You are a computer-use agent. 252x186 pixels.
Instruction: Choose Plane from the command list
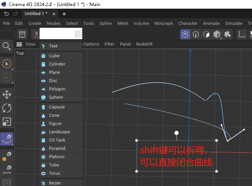tap(61, 72)
